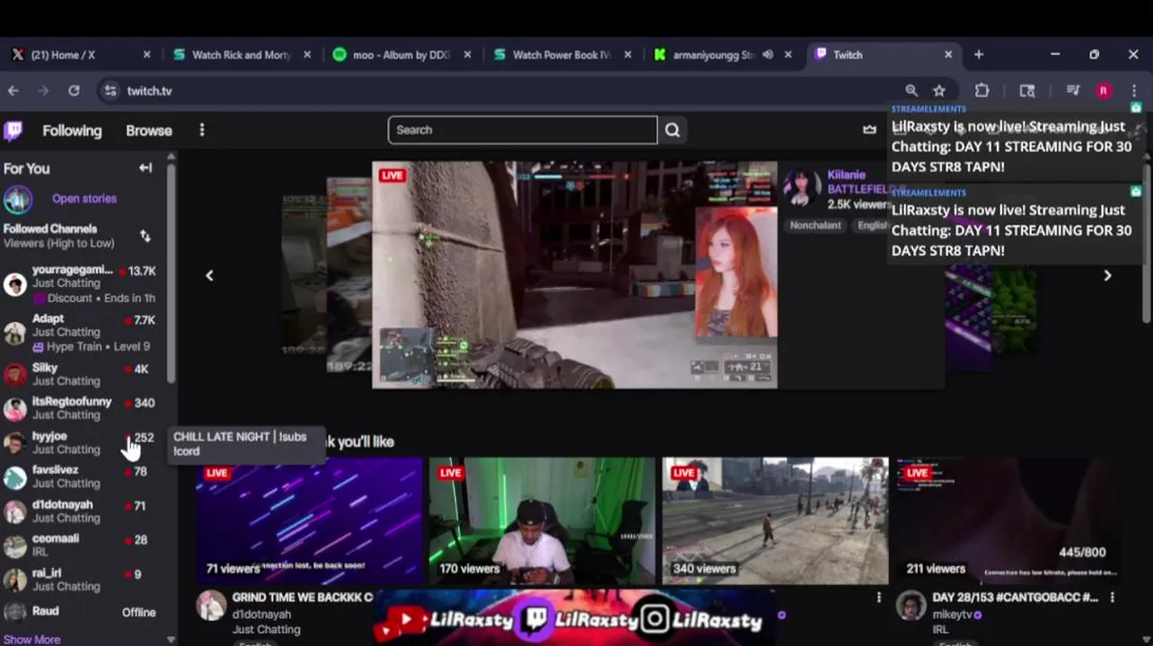
Task: Open browser extensions puzzle icon
Action: [981, 91]
